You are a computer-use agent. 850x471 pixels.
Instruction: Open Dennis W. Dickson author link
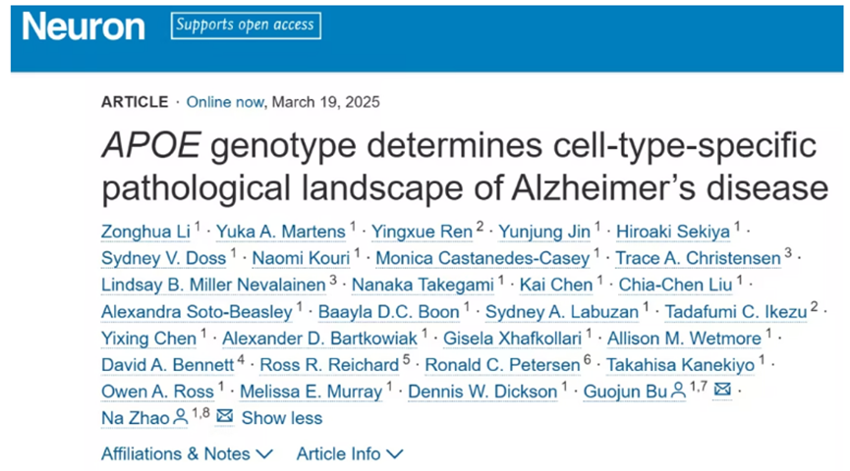tap(482, 392)
